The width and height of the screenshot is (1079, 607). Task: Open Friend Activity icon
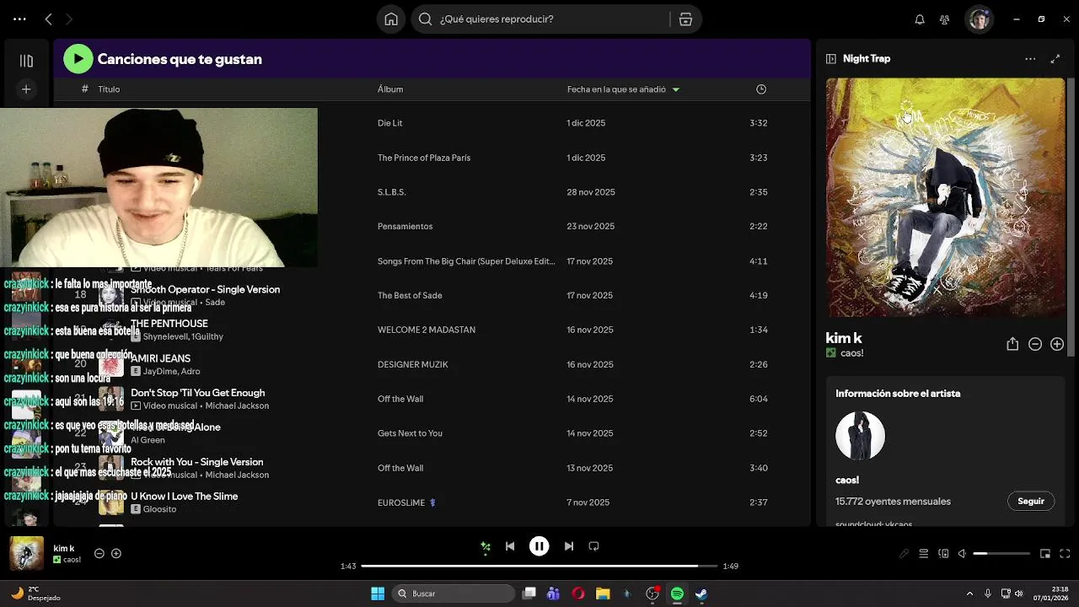click(x=944, y=19)
